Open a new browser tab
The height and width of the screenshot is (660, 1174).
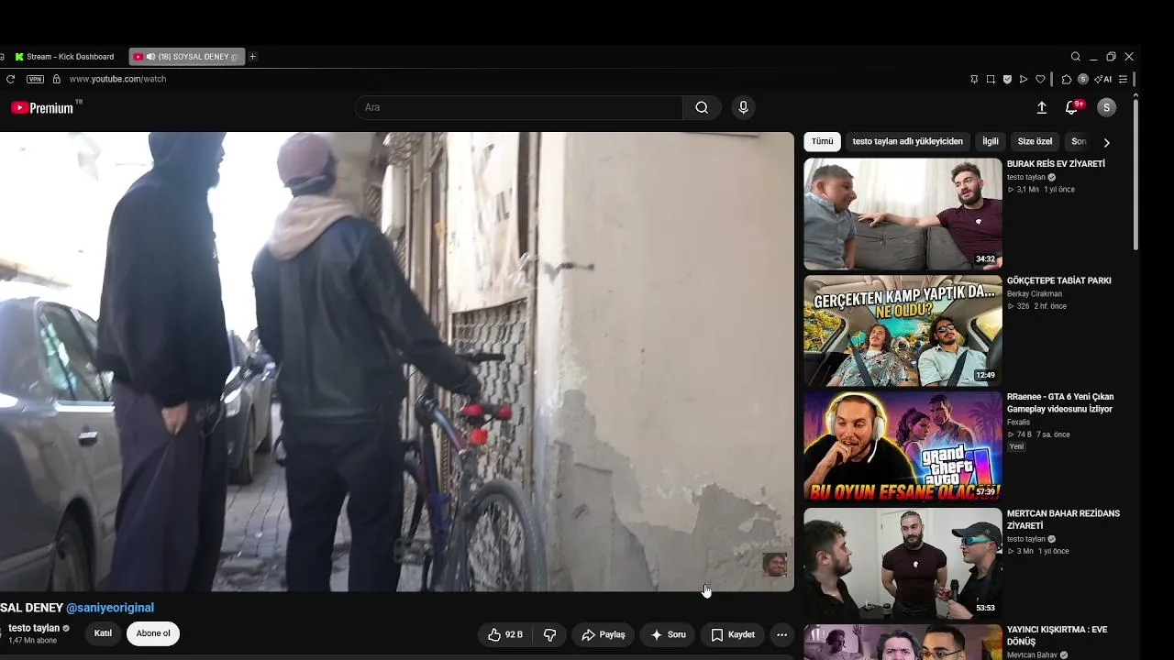(252, 57)
